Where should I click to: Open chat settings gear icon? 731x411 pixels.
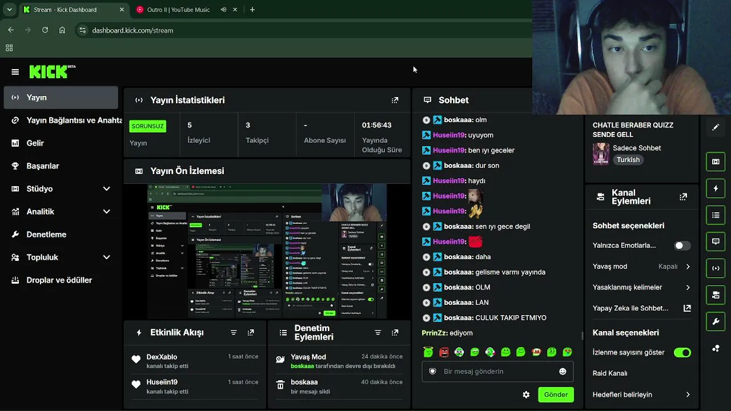(x=526, y=394)
